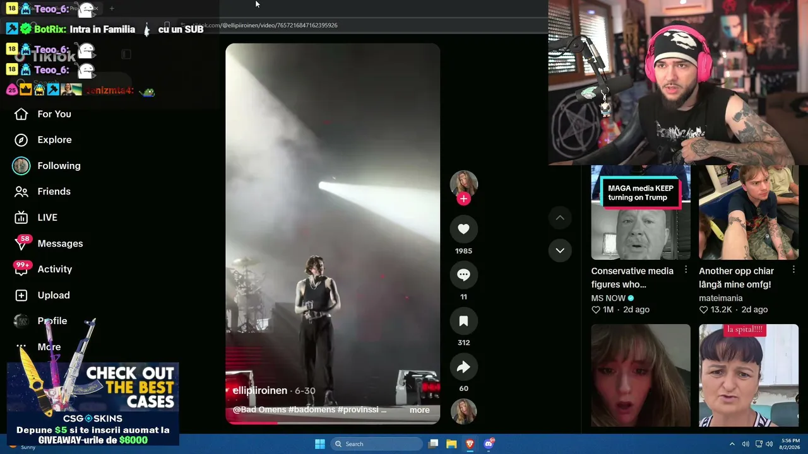Image resolution: width=808 pixels, height=454 pixels.
Task: Click the Upload plus icon
Action: point(21,295)
